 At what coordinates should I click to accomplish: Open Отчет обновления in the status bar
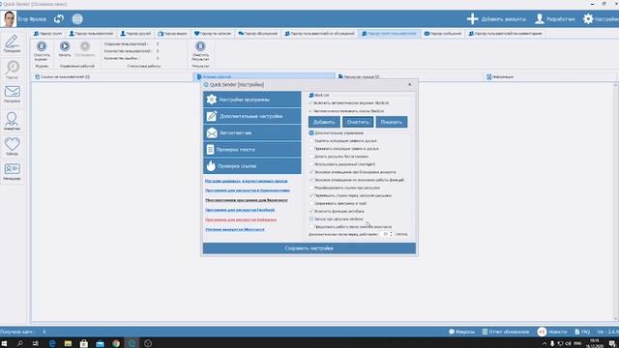(x=506, y=332)
